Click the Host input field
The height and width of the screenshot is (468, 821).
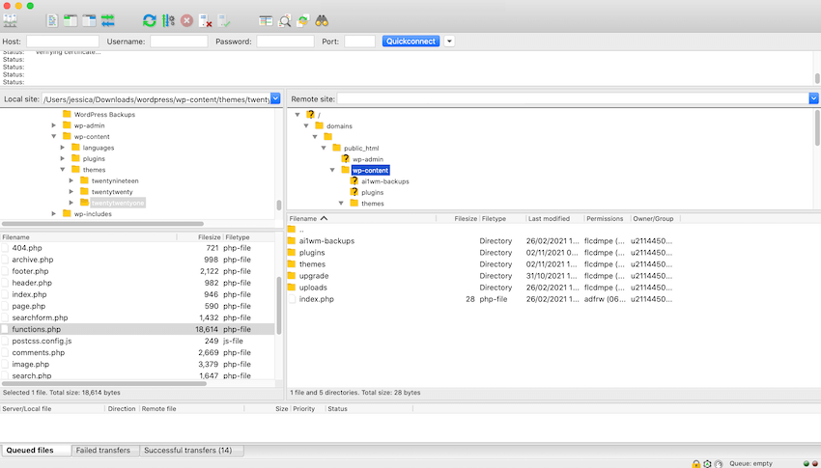click(x=62, y=41)
